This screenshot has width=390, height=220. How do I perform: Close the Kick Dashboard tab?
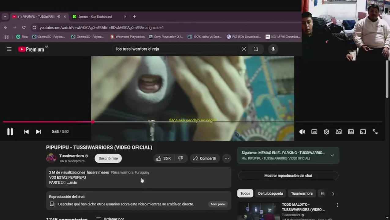tap(125, 16)
